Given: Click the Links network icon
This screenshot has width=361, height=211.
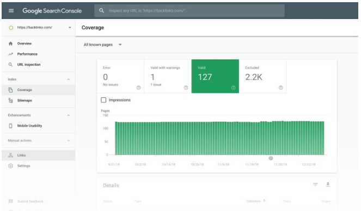Looking at the screenshot, I should pos(10,155).
